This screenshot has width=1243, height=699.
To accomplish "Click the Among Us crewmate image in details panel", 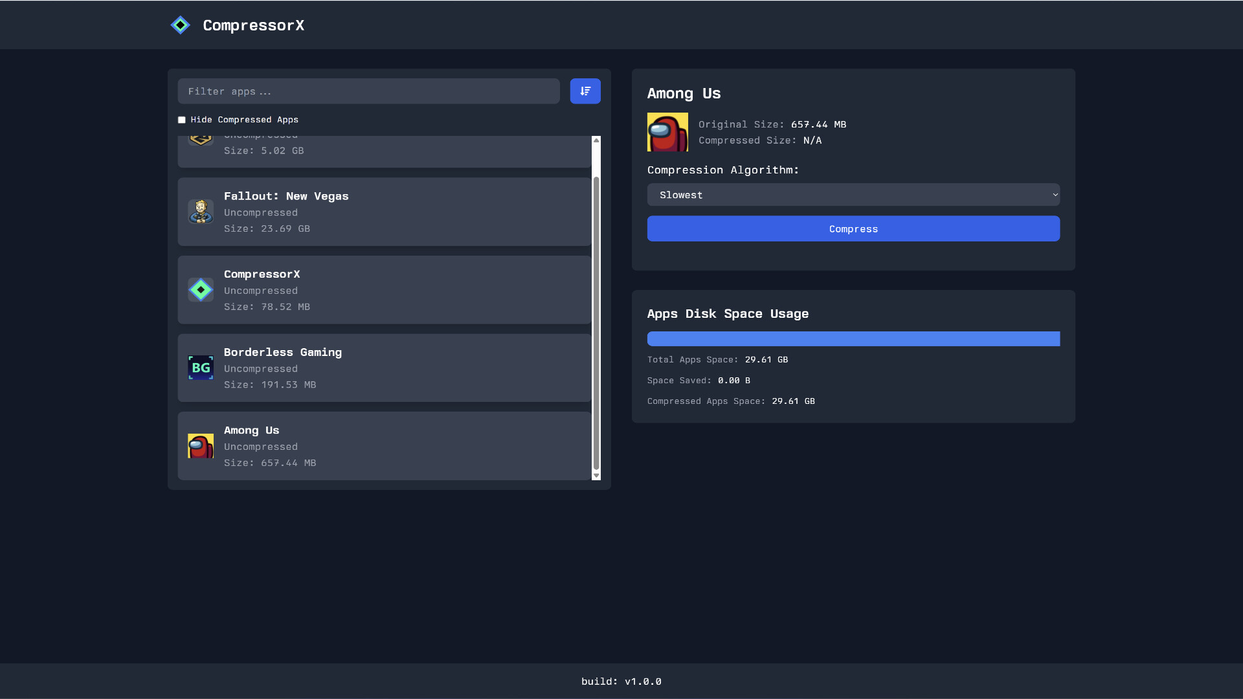I will [667, 132].
